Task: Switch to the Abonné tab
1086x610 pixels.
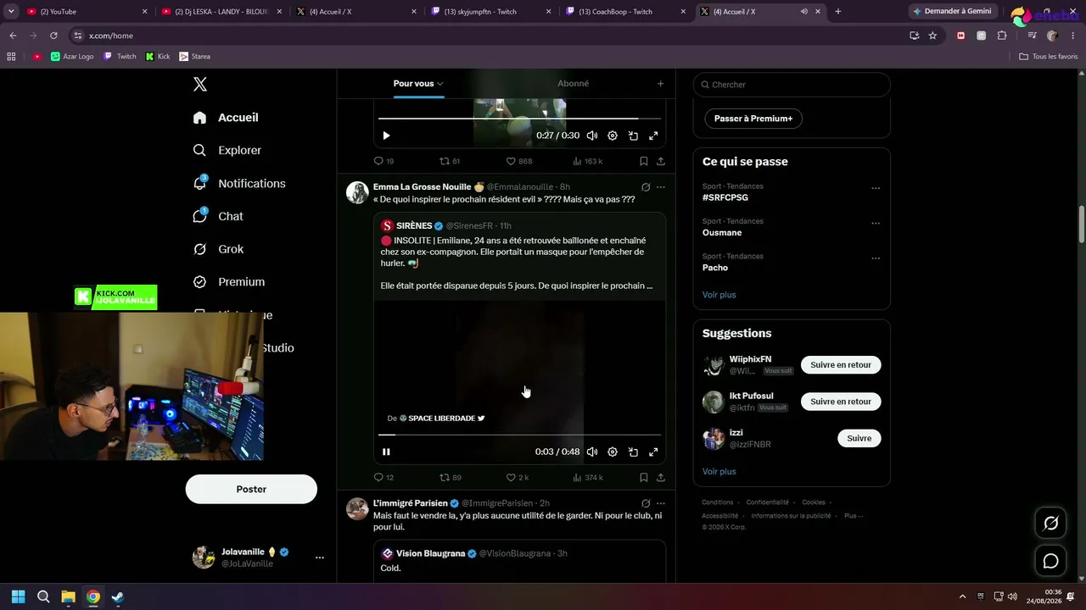Action: tap(573, 84)
